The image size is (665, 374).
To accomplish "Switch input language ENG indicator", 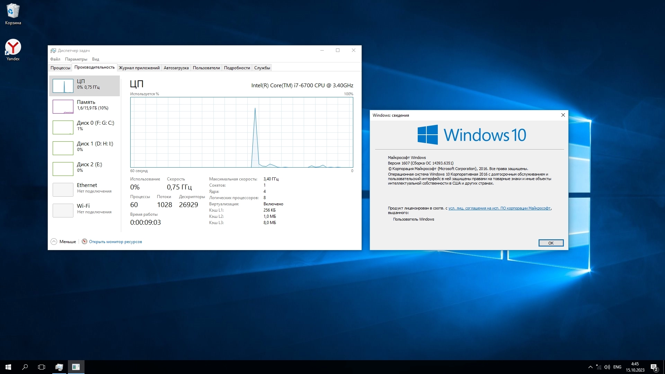I will (617, 367).
